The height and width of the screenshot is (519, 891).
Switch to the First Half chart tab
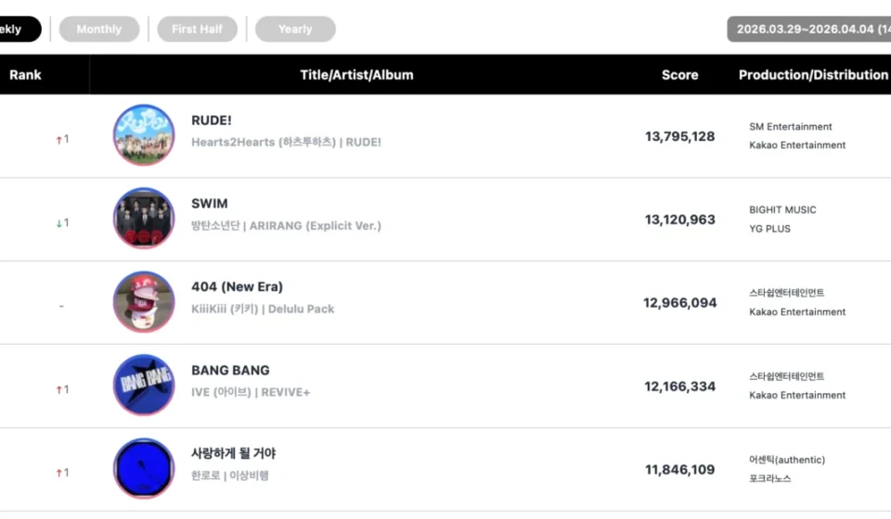197,29
